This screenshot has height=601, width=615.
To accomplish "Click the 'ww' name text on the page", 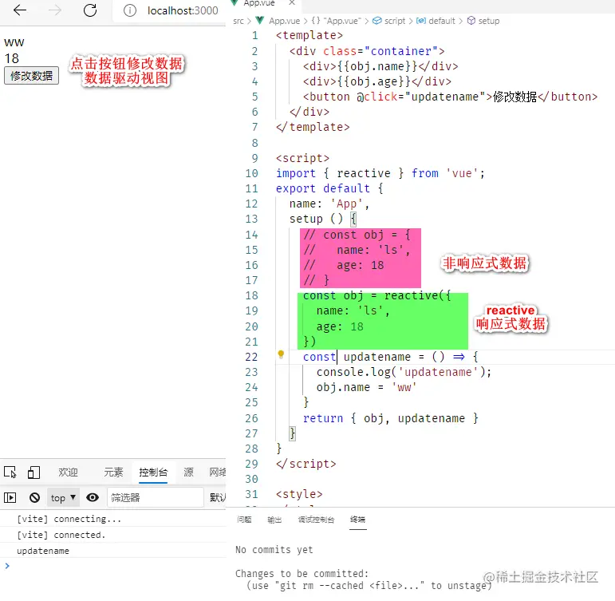I will [14, 42].
